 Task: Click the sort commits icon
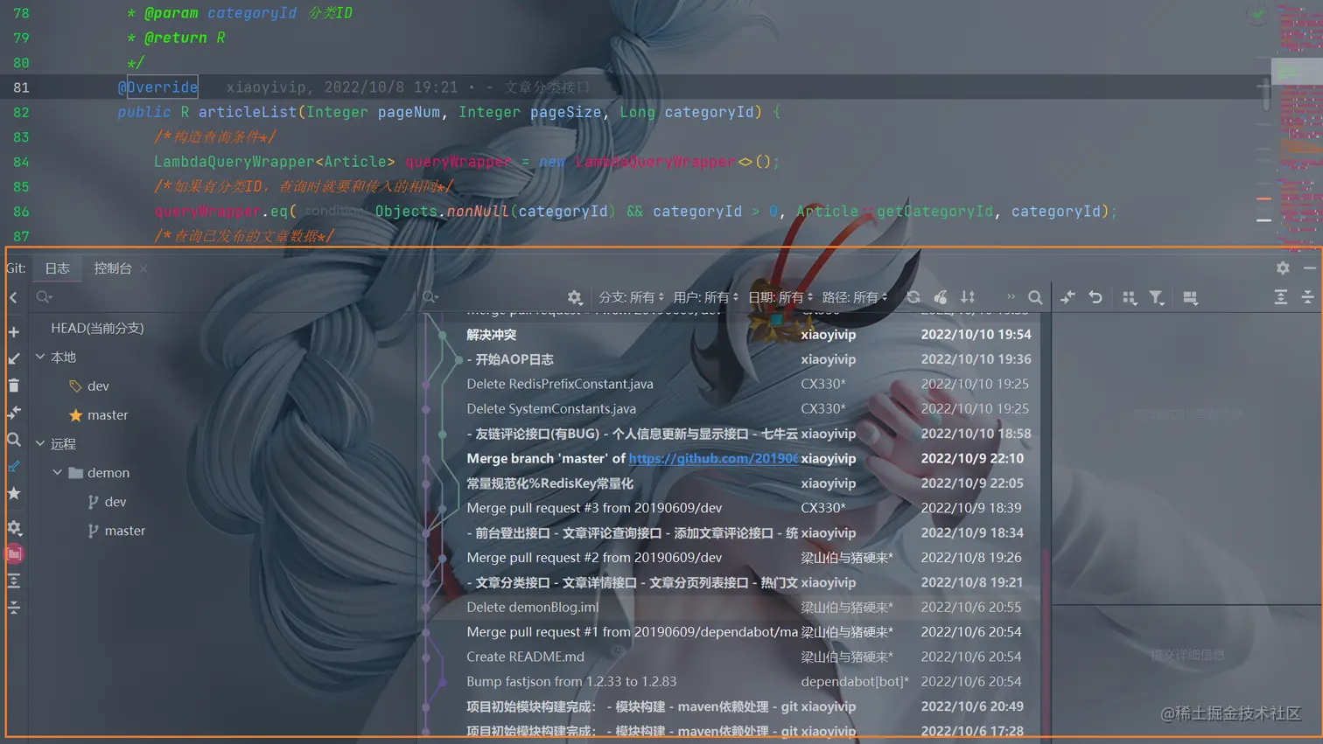[968, 298]
